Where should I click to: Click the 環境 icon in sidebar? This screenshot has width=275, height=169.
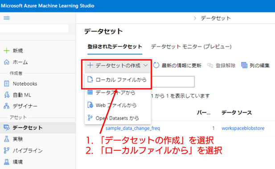(x=7, y=162)
